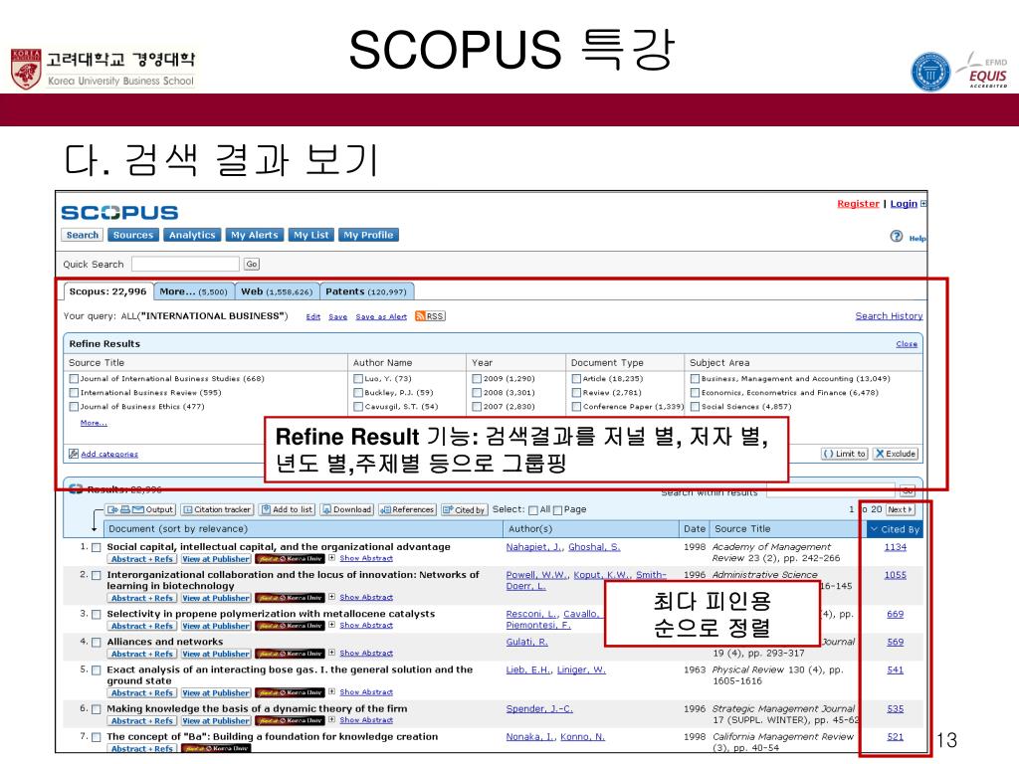Show More source titles
The image size is (1019, 764).
pos(94,423)
